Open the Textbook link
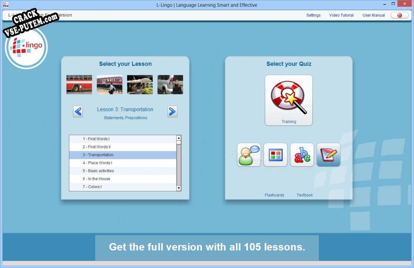The image size is (414, 268). tap(305, 195)
